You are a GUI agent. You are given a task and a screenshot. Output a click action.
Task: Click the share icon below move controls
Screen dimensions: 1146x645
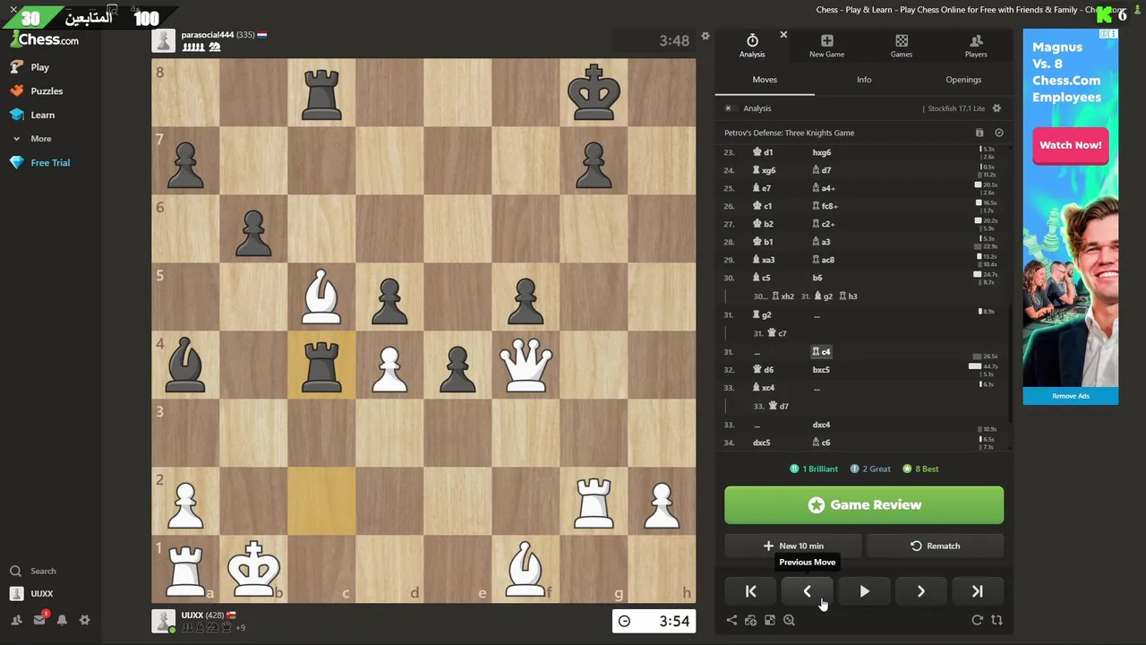[x=731, y=620]
